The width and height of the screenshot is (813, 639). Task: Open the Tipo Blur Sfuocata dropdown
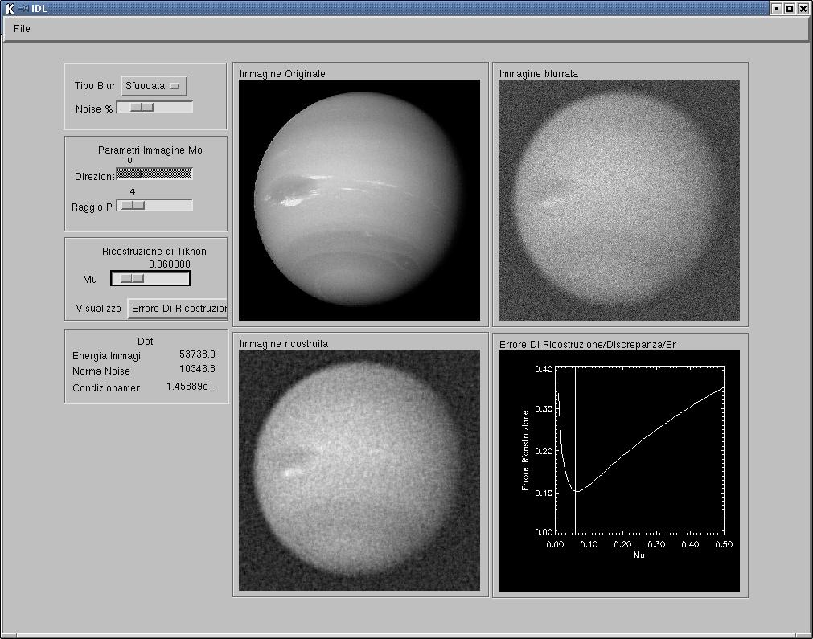click(154, 86)
